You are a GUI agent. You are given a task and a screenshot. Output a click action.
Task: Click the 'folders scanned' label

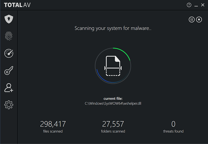pos(113,131)
